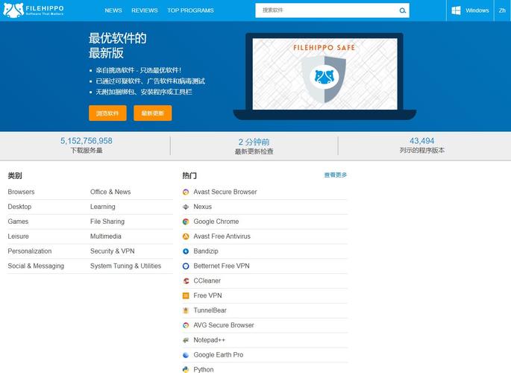Click the 热门 heading
Image resolution: width=511 pixels, height=373 pixels.
(189, 175)
